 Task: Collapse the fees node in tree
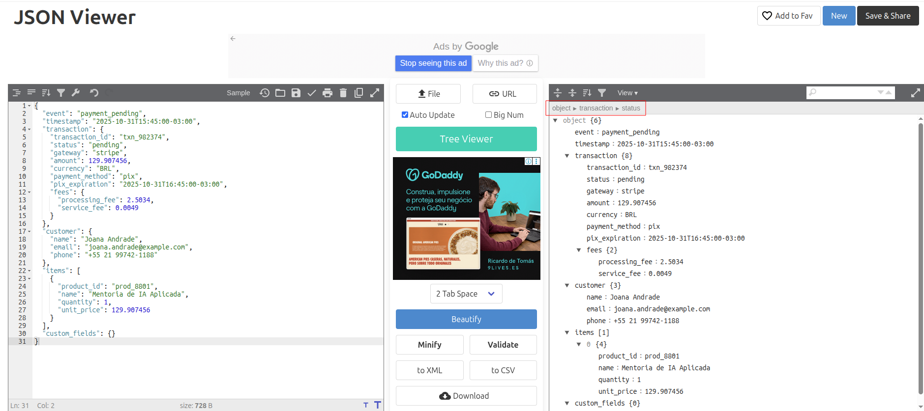[x=579, y=250]
